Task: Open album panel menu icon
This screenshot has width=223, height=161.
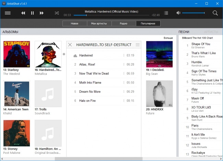Action: click(x=138, y=45)
